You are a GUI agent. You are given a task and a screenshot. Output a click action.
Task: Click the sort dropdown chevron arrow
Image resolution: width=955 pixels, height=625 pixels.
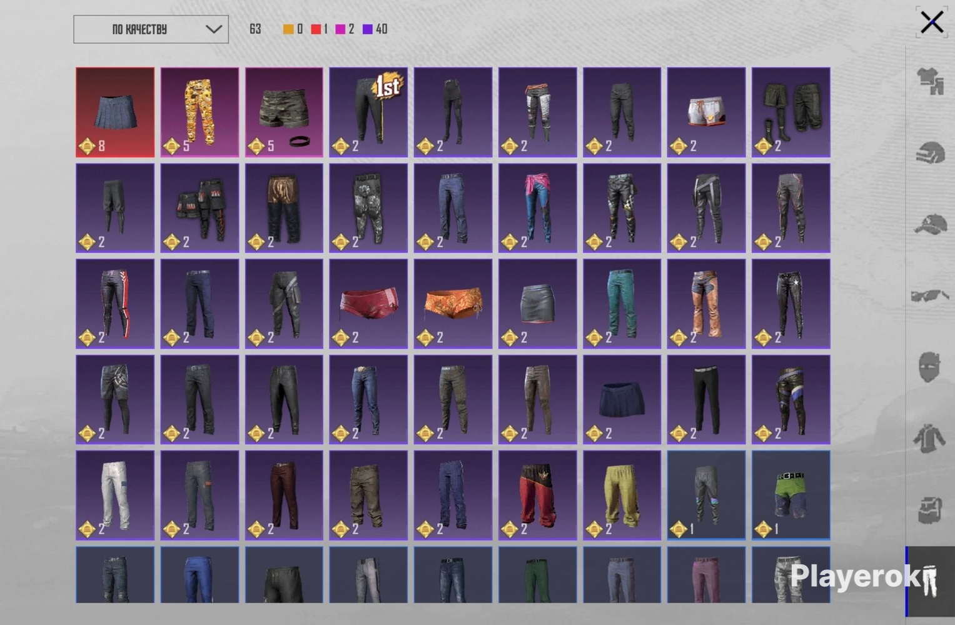click(x=213, y=29)
